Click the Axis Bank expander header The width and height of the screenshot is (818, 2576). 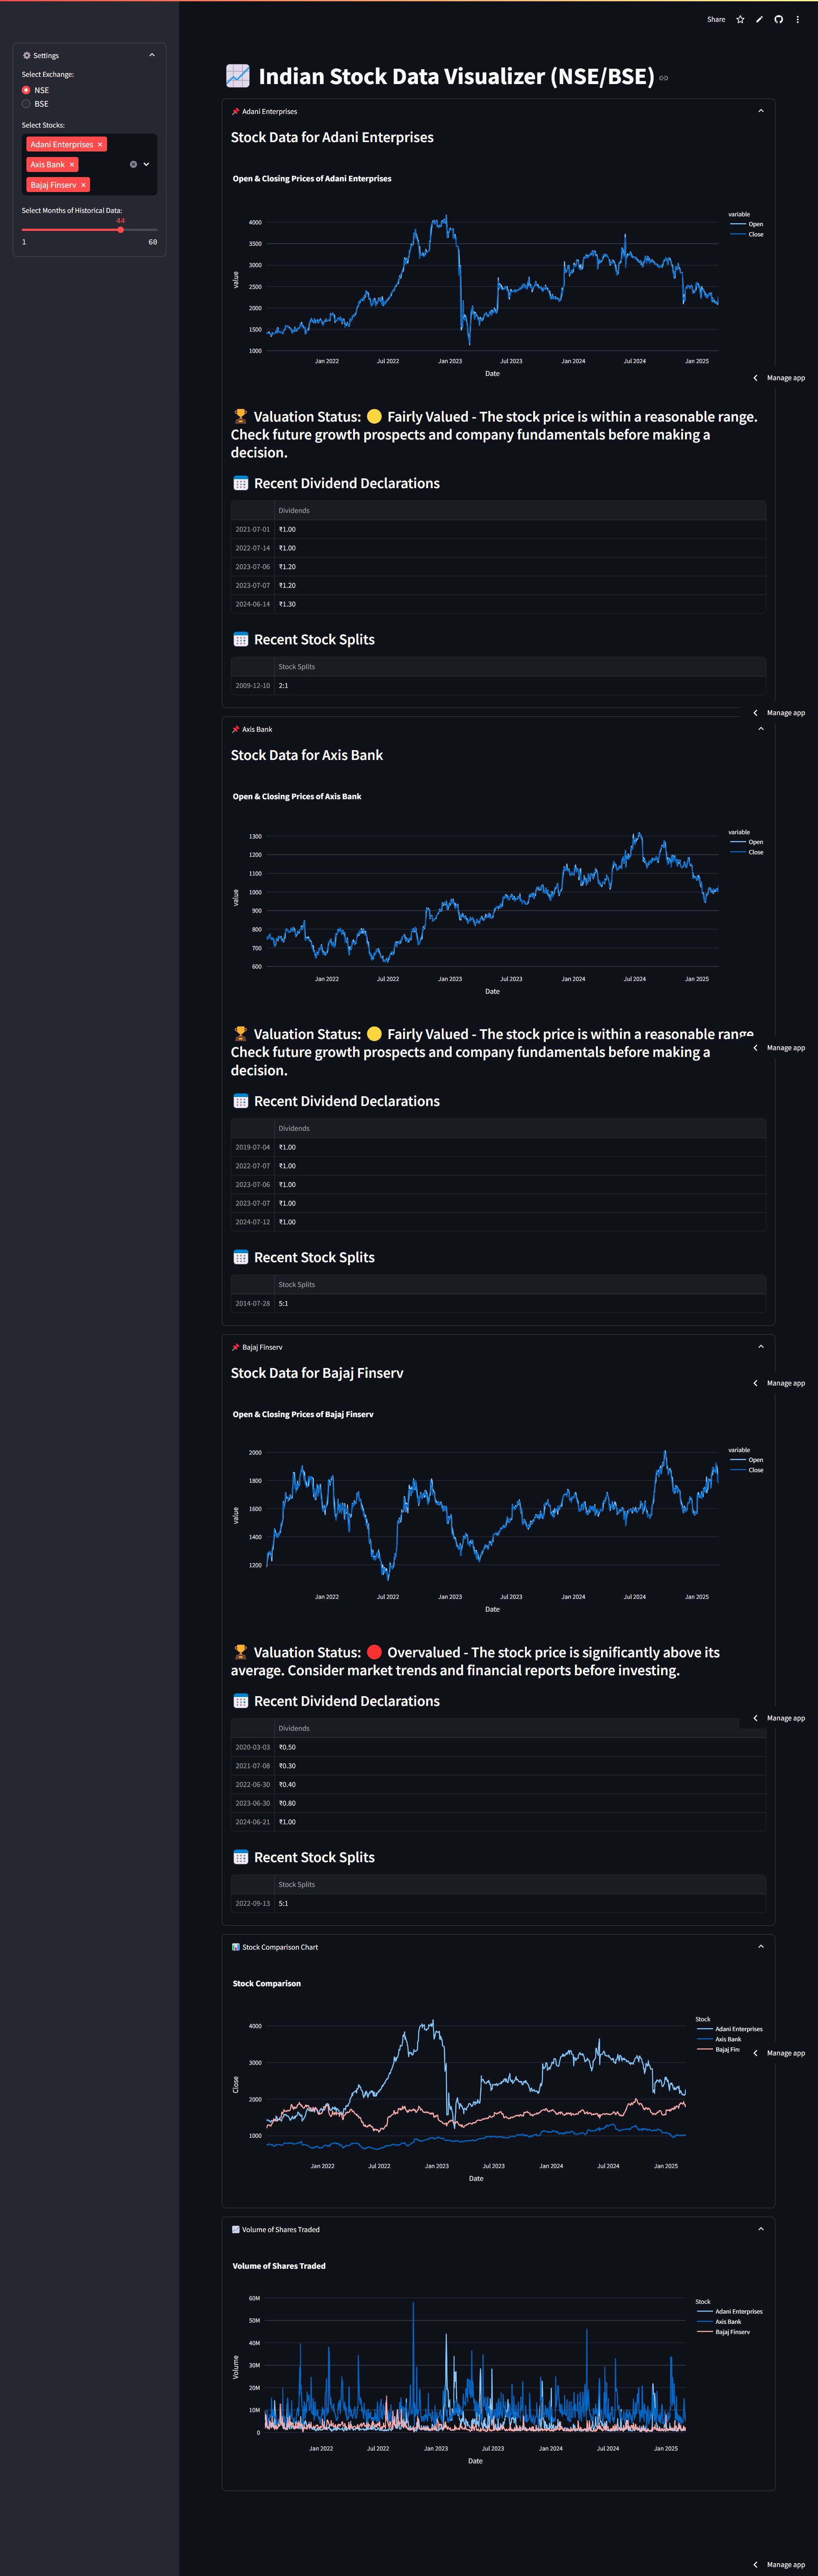257,729
